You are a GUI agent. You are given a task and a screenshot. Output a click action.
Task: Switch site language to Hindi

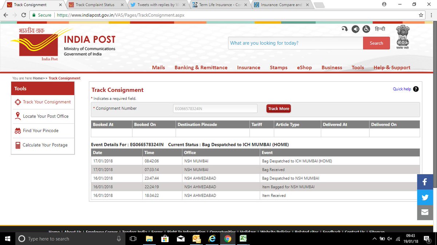click(x=380, y=29)
